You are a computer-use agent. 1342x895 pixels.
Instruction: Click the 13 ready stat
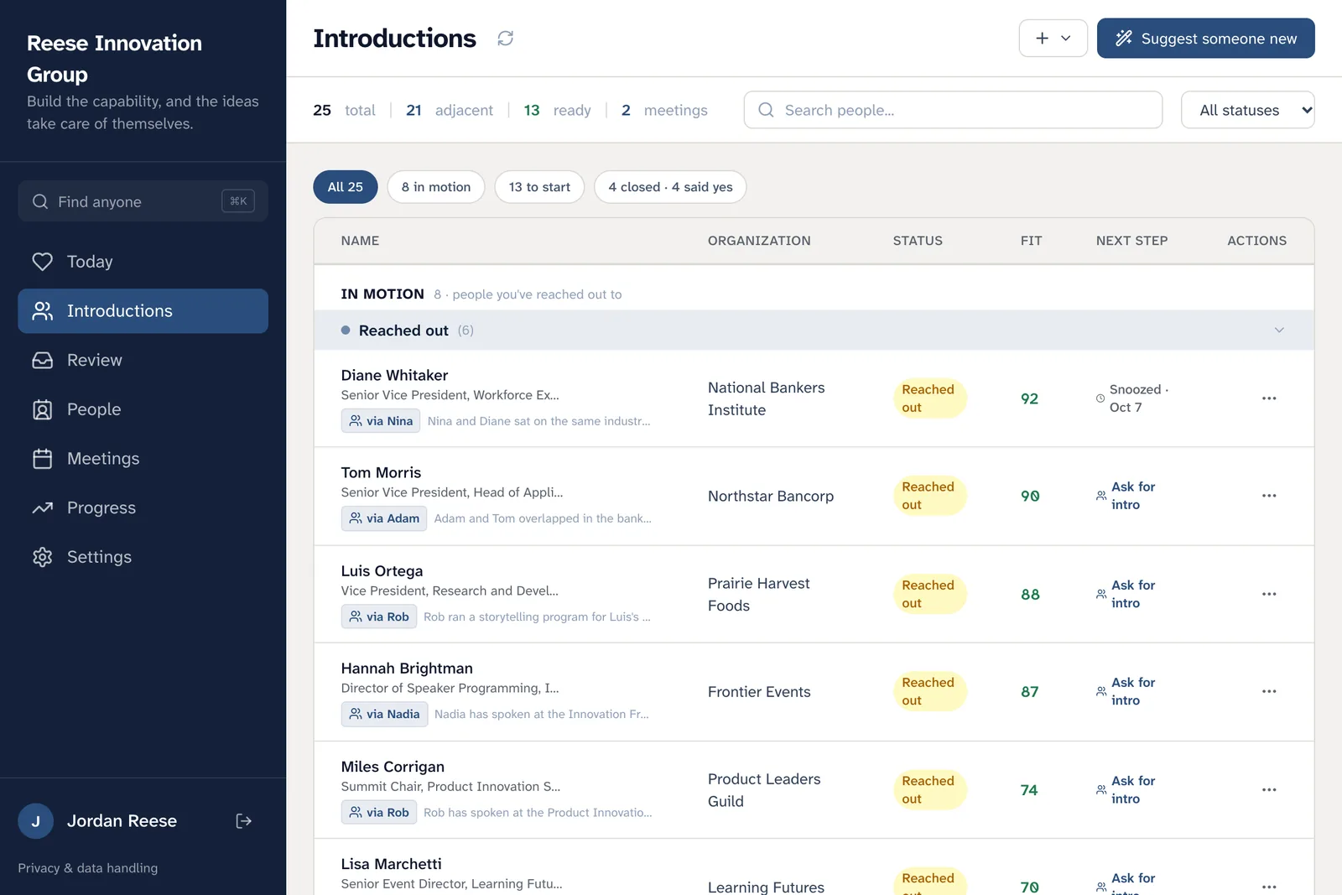558,110
